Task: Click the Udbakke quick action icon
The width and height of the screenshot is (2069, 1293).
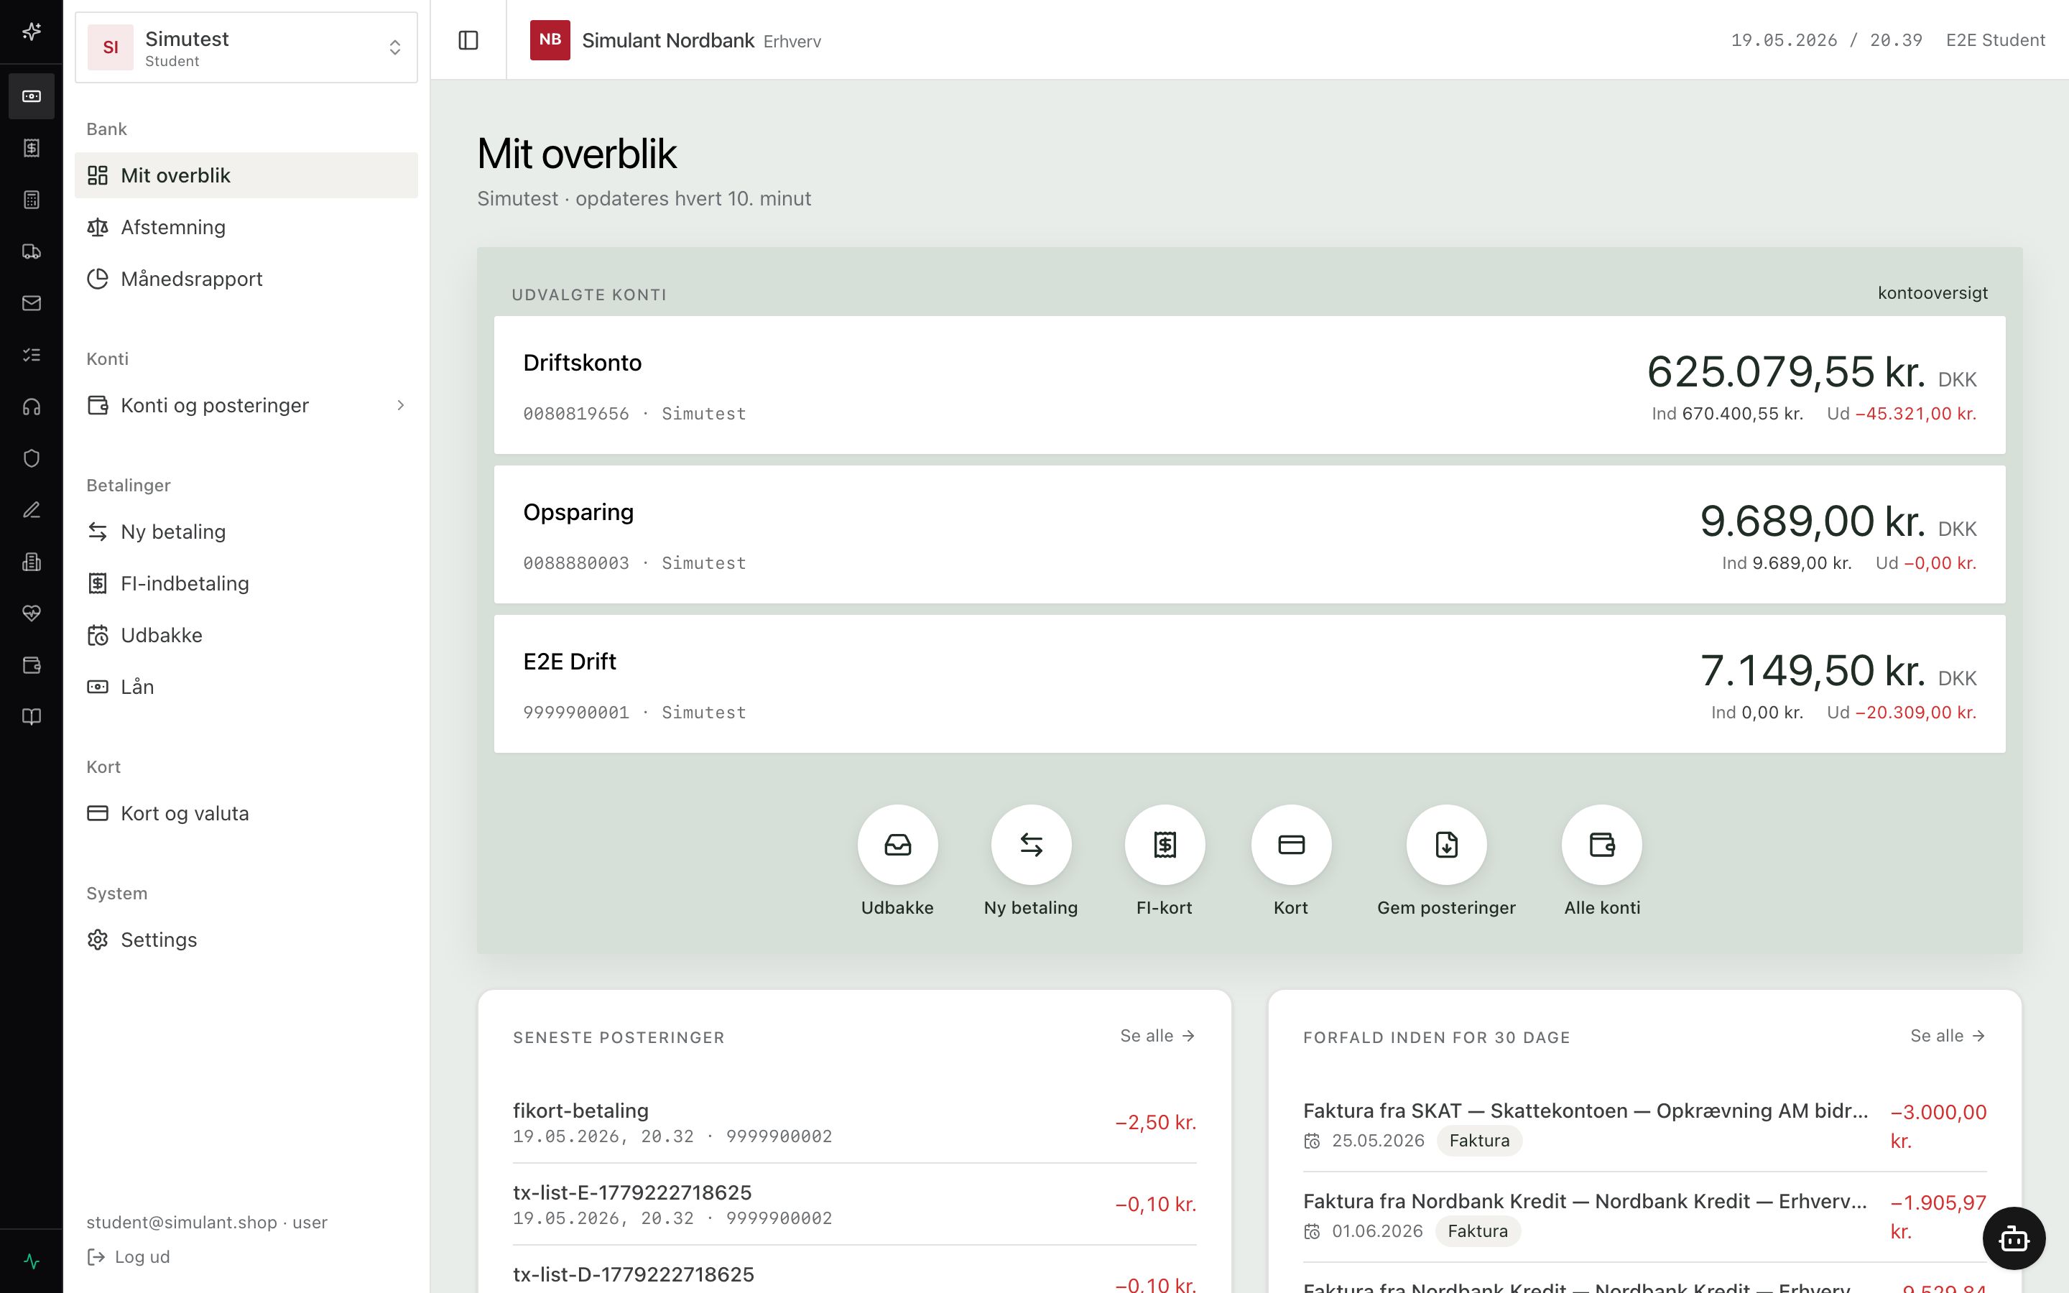Action: click(898, 845)
